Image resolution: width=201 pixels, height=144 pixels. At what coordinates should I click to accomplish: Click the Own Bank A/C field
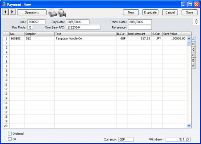[x=83, y=27]
